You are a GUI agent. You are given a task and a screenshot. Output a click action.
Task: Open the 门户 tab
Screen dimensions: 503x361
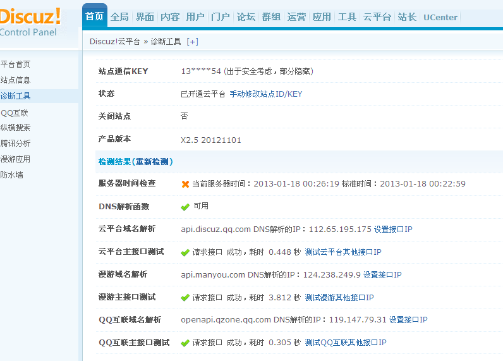[221, 17]
